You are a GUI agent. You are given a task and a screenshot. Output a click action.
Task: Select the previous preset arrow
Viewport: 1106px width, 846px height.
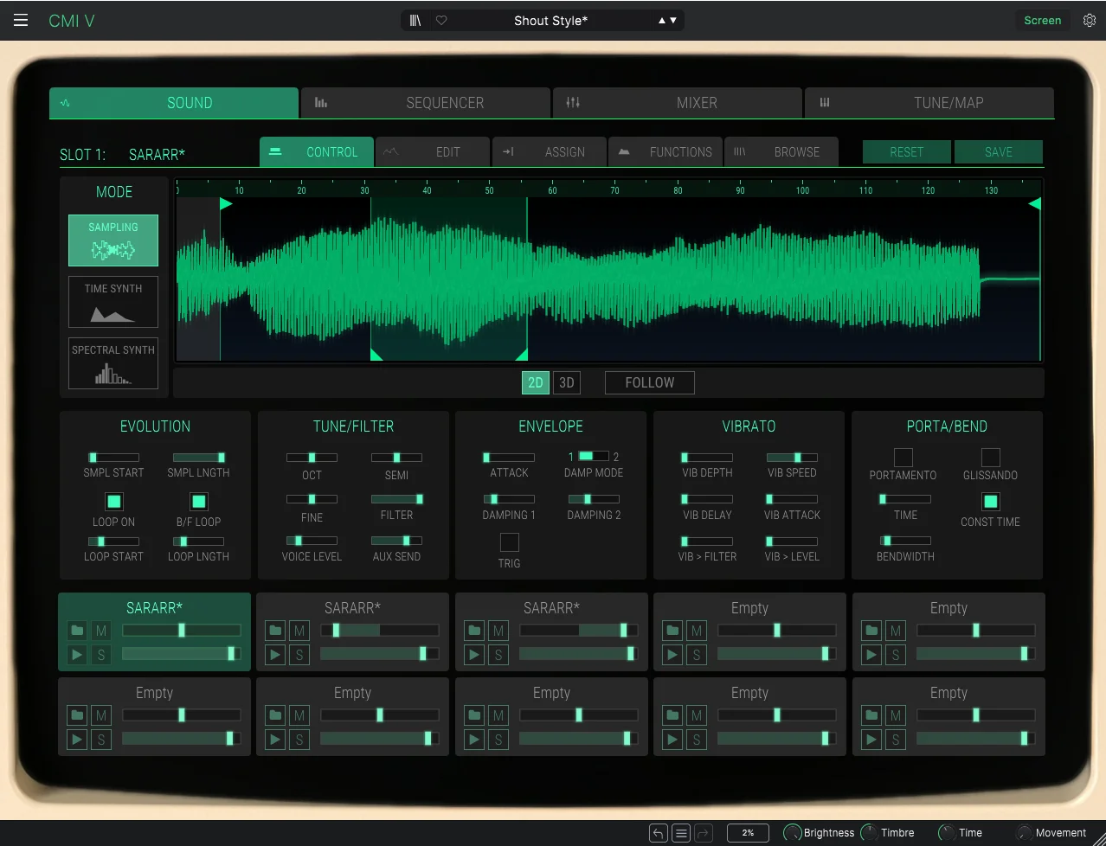tap(662, 20)
